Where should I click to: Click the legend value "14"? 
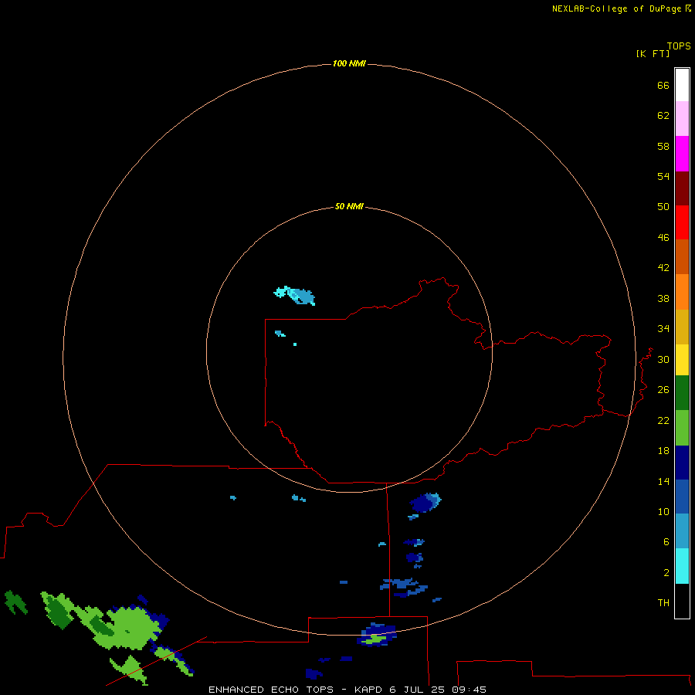point(663,481)
